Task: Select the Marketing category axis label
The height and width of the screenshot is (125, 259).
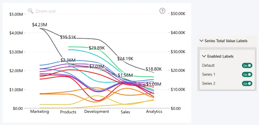Action: pos(40,111)
